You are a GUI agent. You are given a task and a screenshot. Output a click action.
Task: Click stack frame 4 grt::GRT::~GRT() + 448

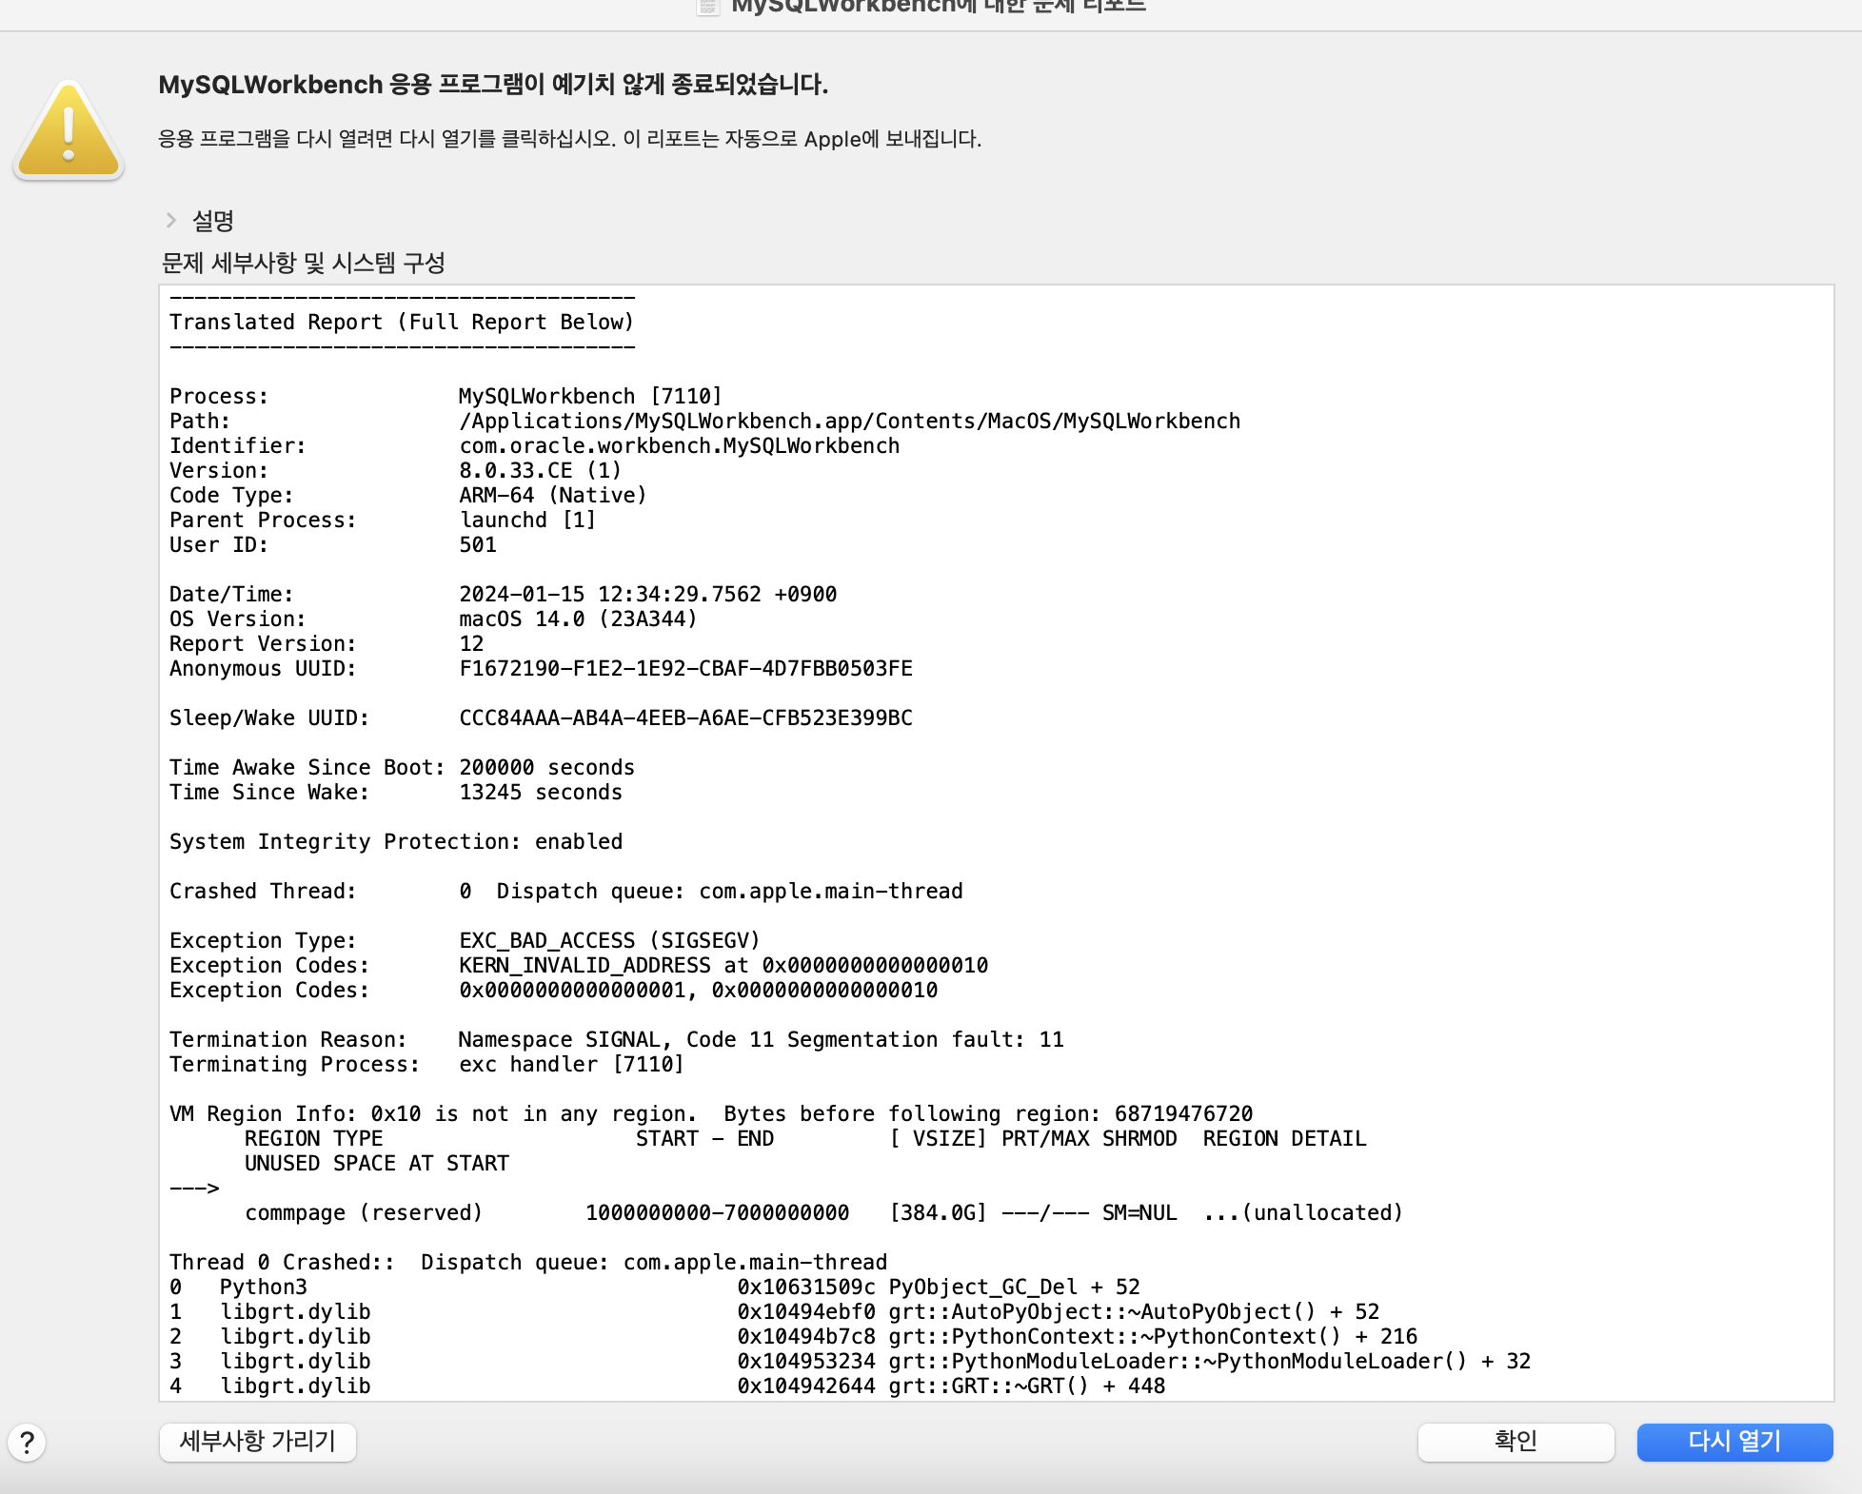(667, 1386)
